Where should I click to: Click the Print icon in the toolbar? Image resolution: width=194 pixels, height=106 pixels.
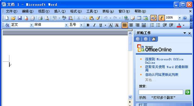click(40, 18)
